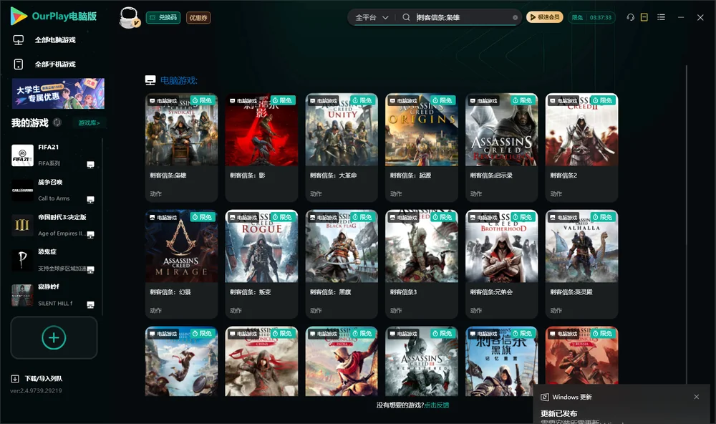Open the 刺客信条:叛变 Rogue card
This screenshot has width=716, height=424.
click(261, 264)
